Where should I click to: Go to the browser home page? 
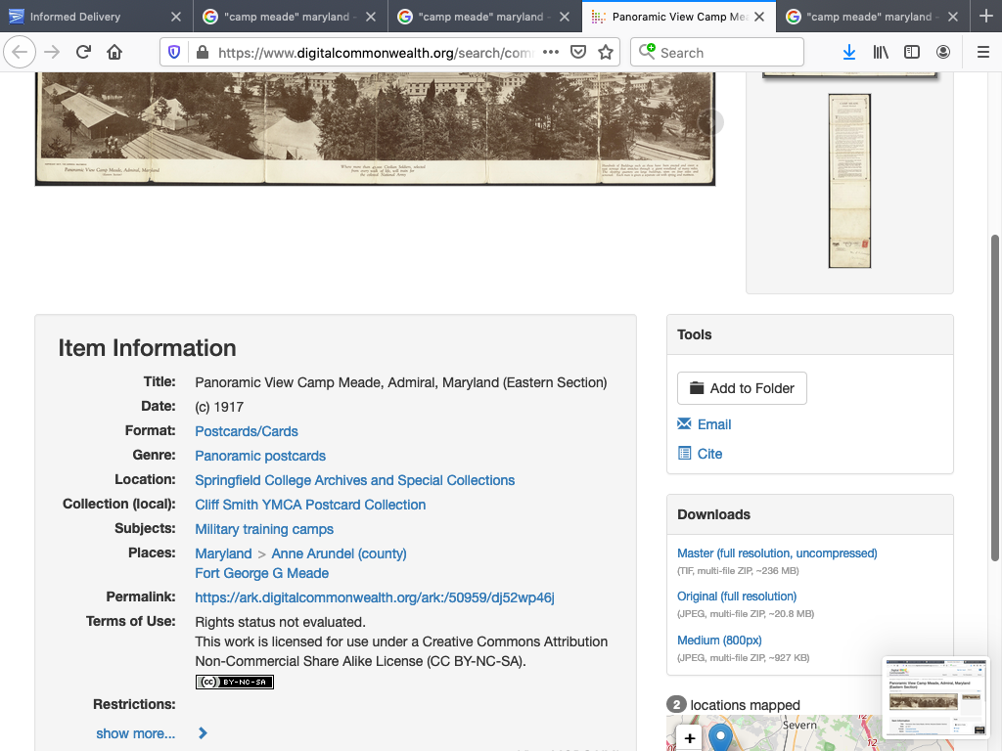[114, 53]
